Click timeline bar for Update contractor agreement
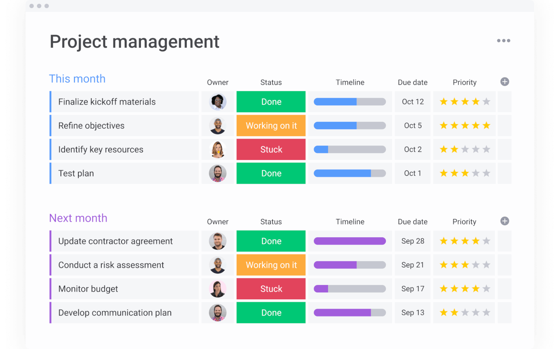The image size is (559, 349). tap(350, 241)
